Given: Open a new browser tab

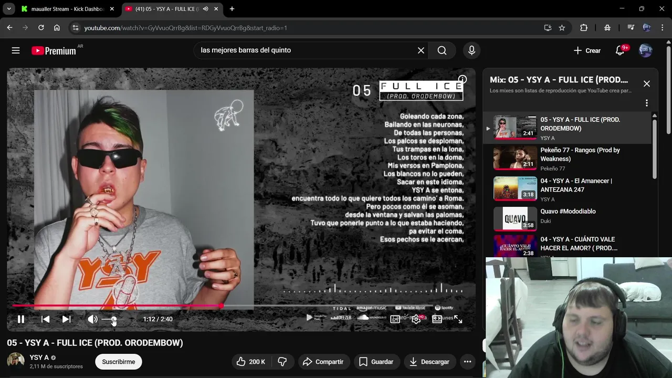Looking at the screenshot, I should click(232, 9).
